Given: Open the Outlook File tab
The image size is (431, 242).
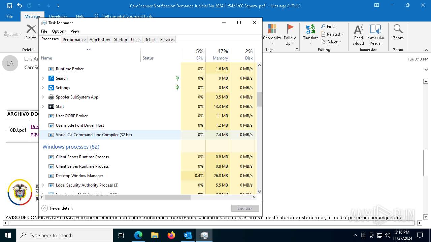Looking at the screenshot, I should coord(10,16).
